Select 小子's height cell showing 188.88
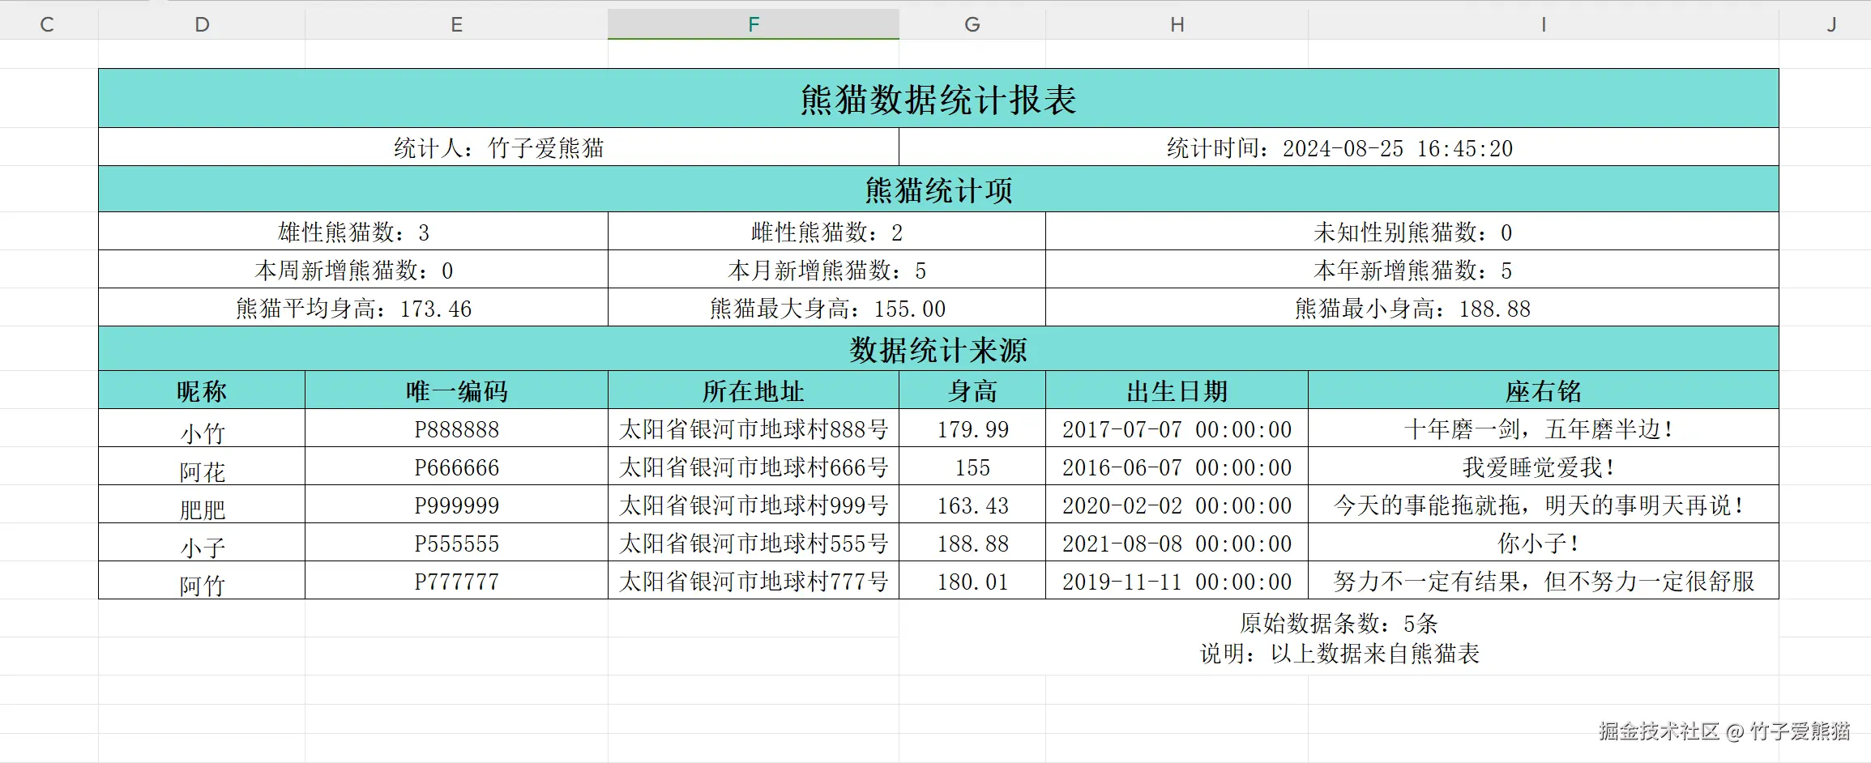1871x763 pixels. click(x=972, y=543)
